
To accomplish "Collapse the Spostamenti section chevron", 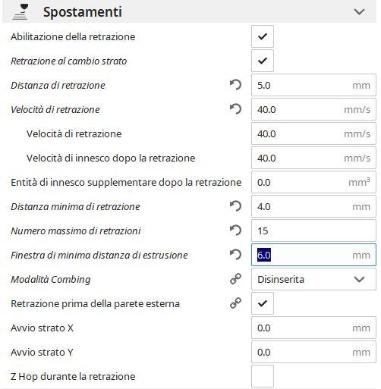I will coord(359,11).
